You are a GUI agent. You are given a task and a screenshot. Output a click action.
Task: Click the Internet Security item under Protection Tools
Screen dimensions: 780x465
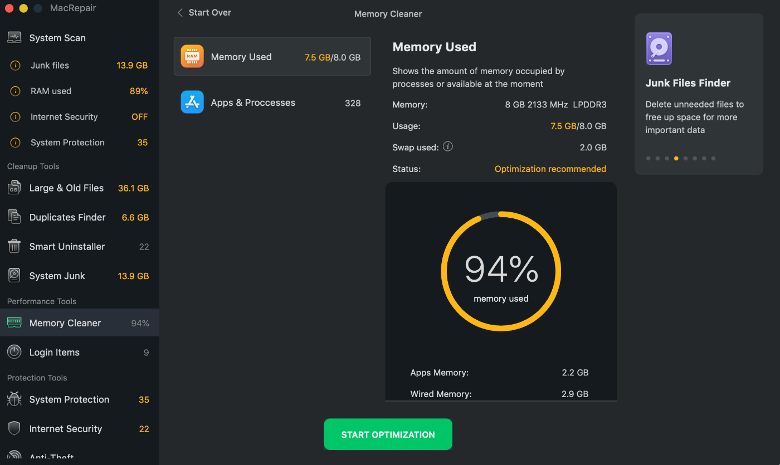pyautogui.click(x=80, y=429)
